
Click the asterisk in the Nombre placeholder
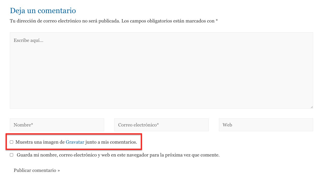32,124
